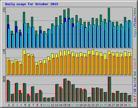Image resolution: width=138 pixels, height=108 pixels.
Task: Select green weekend day label '3'
Action: pyautogui.click(x=17, y=105)
